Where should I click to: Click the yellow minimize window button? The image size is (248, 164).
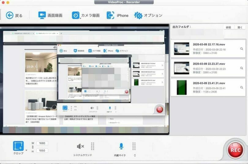click(8, 2)
